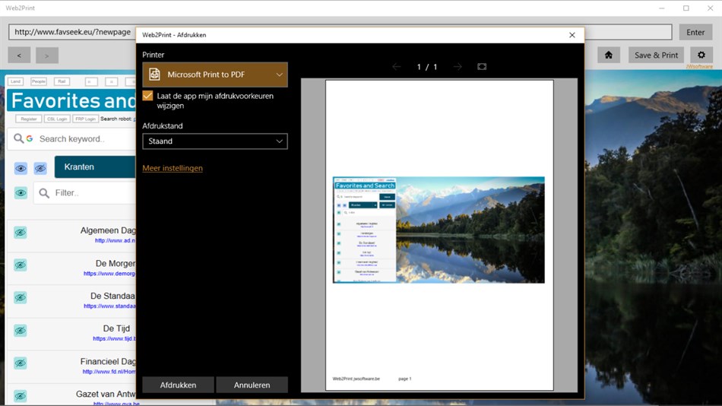Toggle crossed eye icon beside Kranten
This screenshot has width=722, height=406.
coord(40,168)
